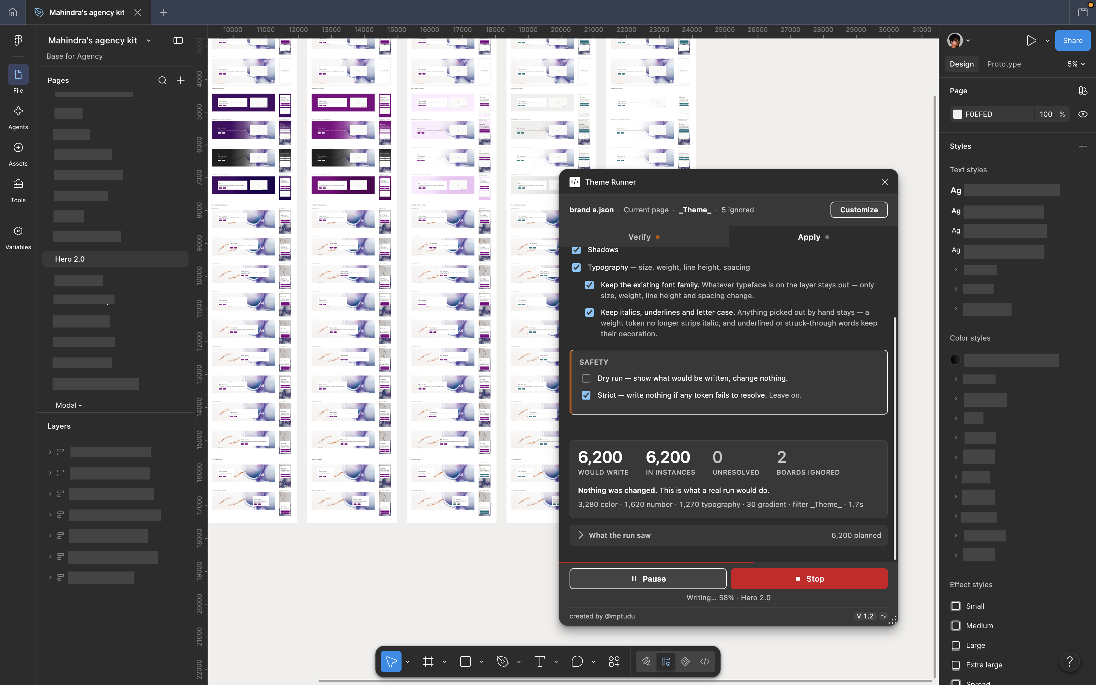Select the Comment tool in toolbar
This screenshot has height=685, width=1096.
[576, 662]
